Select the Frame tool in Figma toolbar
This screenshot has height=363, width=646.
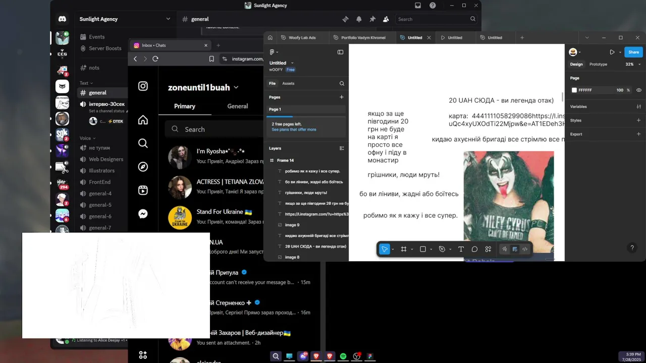coord(404,249)
